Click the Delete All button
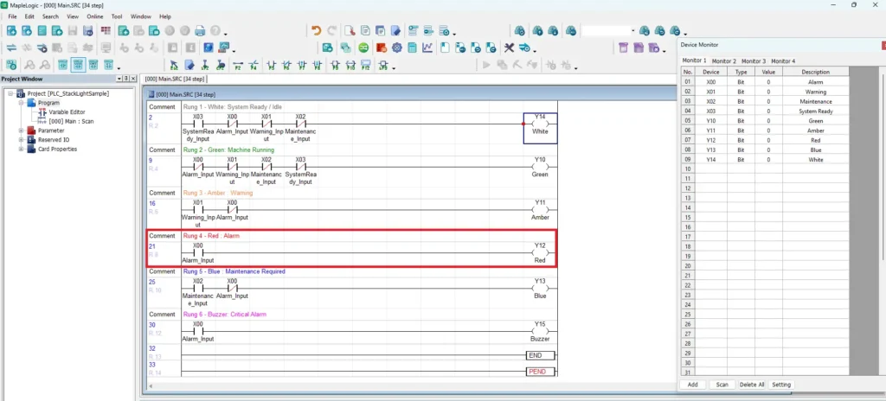886x401 pixels. click(752, 385)
